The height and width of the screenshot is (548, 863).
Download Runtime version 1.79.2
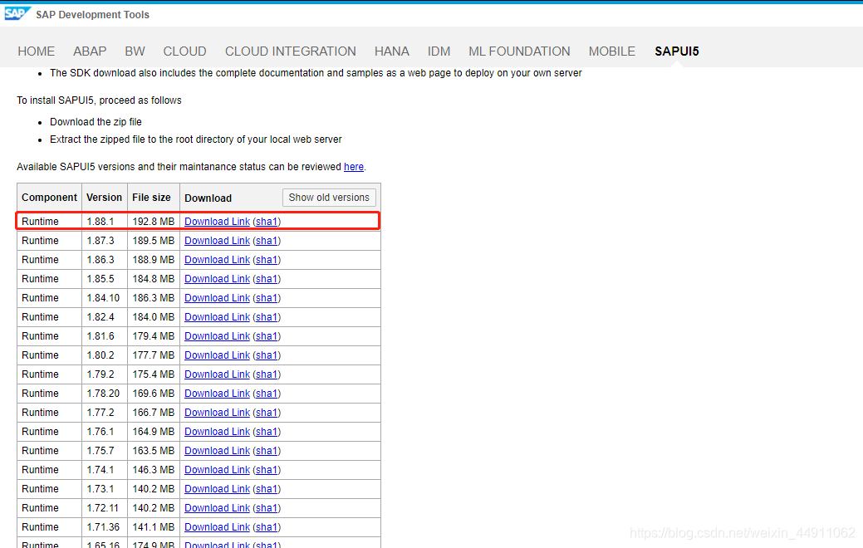[218, 374]
